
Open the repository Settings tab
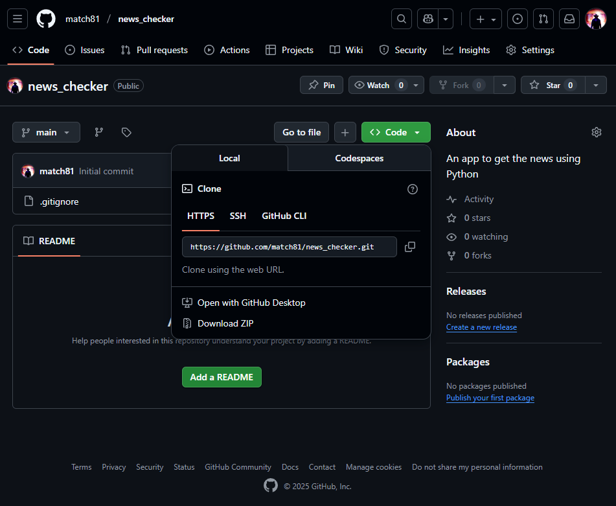[x=530, y=50]
